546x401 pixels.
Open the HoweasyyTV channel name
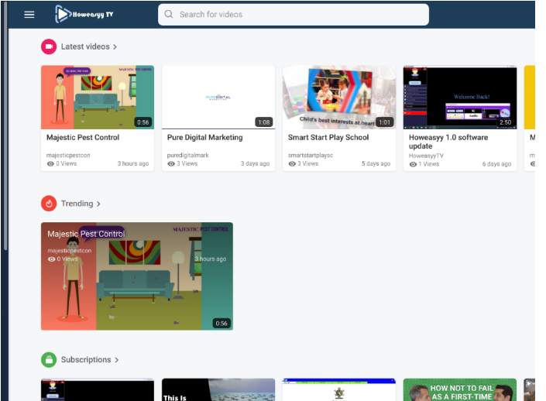[426, 156]
